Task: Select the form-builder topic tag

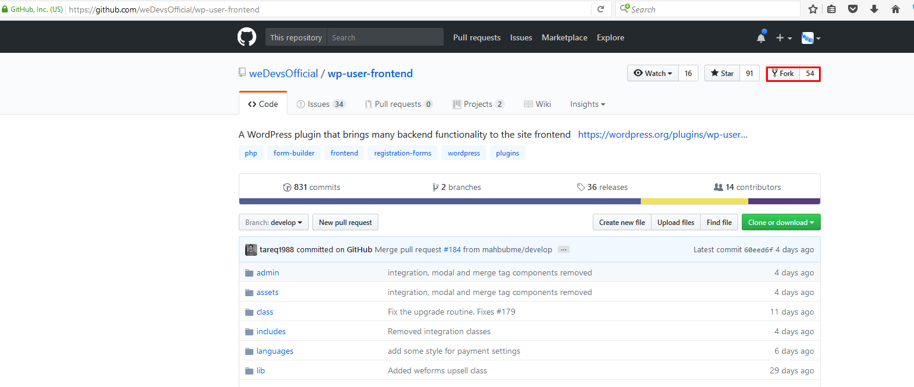Action: 294,153
